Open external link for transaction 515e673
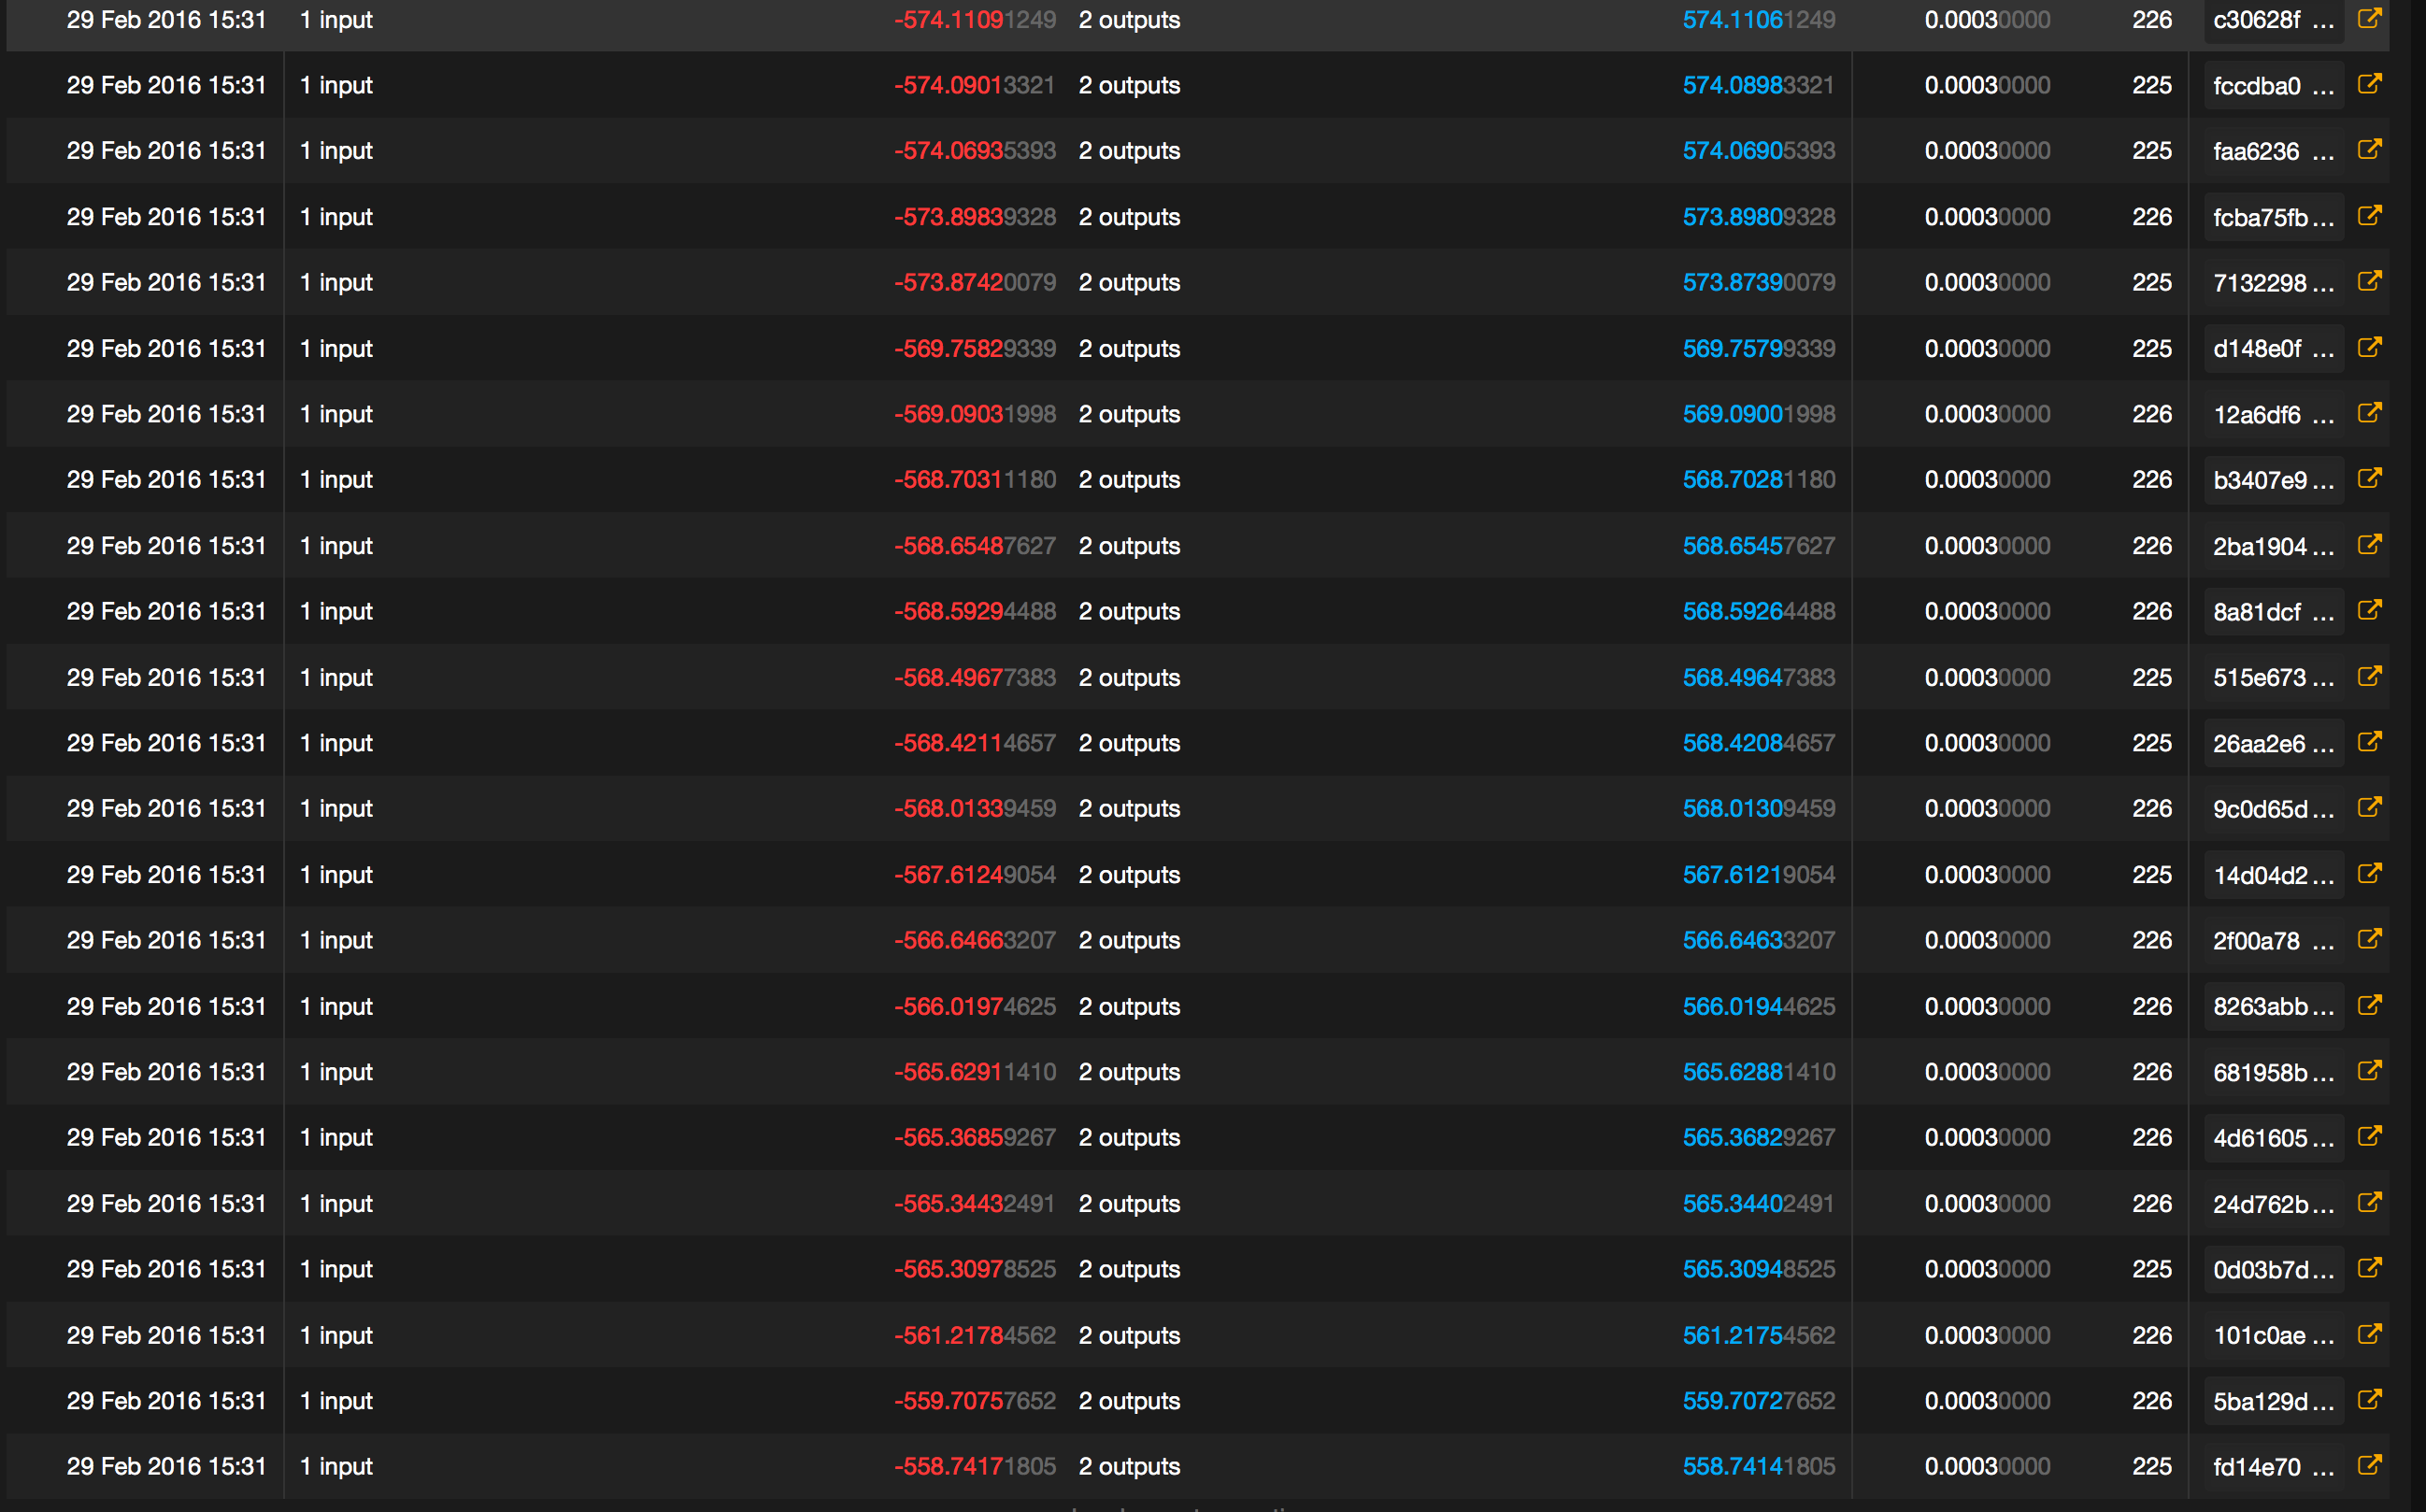 click(2370, 677)
